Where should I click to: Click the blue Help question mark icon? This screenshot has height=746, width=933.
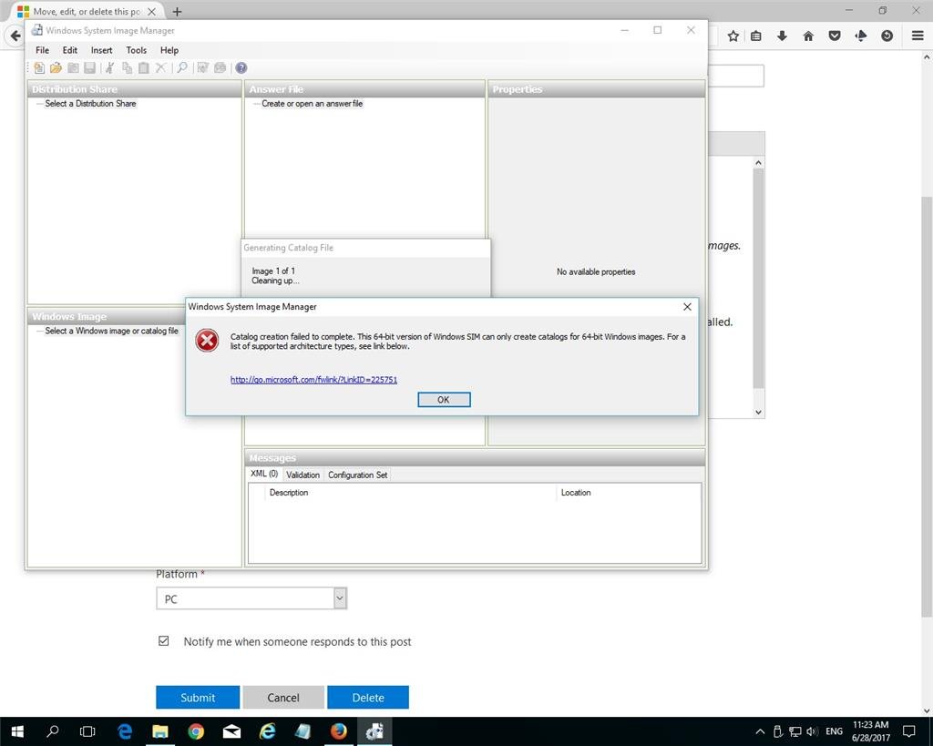[241, 67]
